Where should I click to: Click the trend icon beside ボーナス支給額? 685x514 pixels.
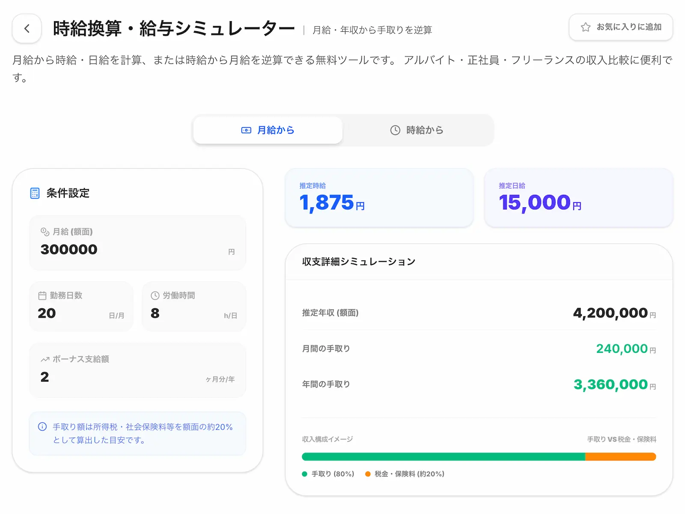pos(45,359)
